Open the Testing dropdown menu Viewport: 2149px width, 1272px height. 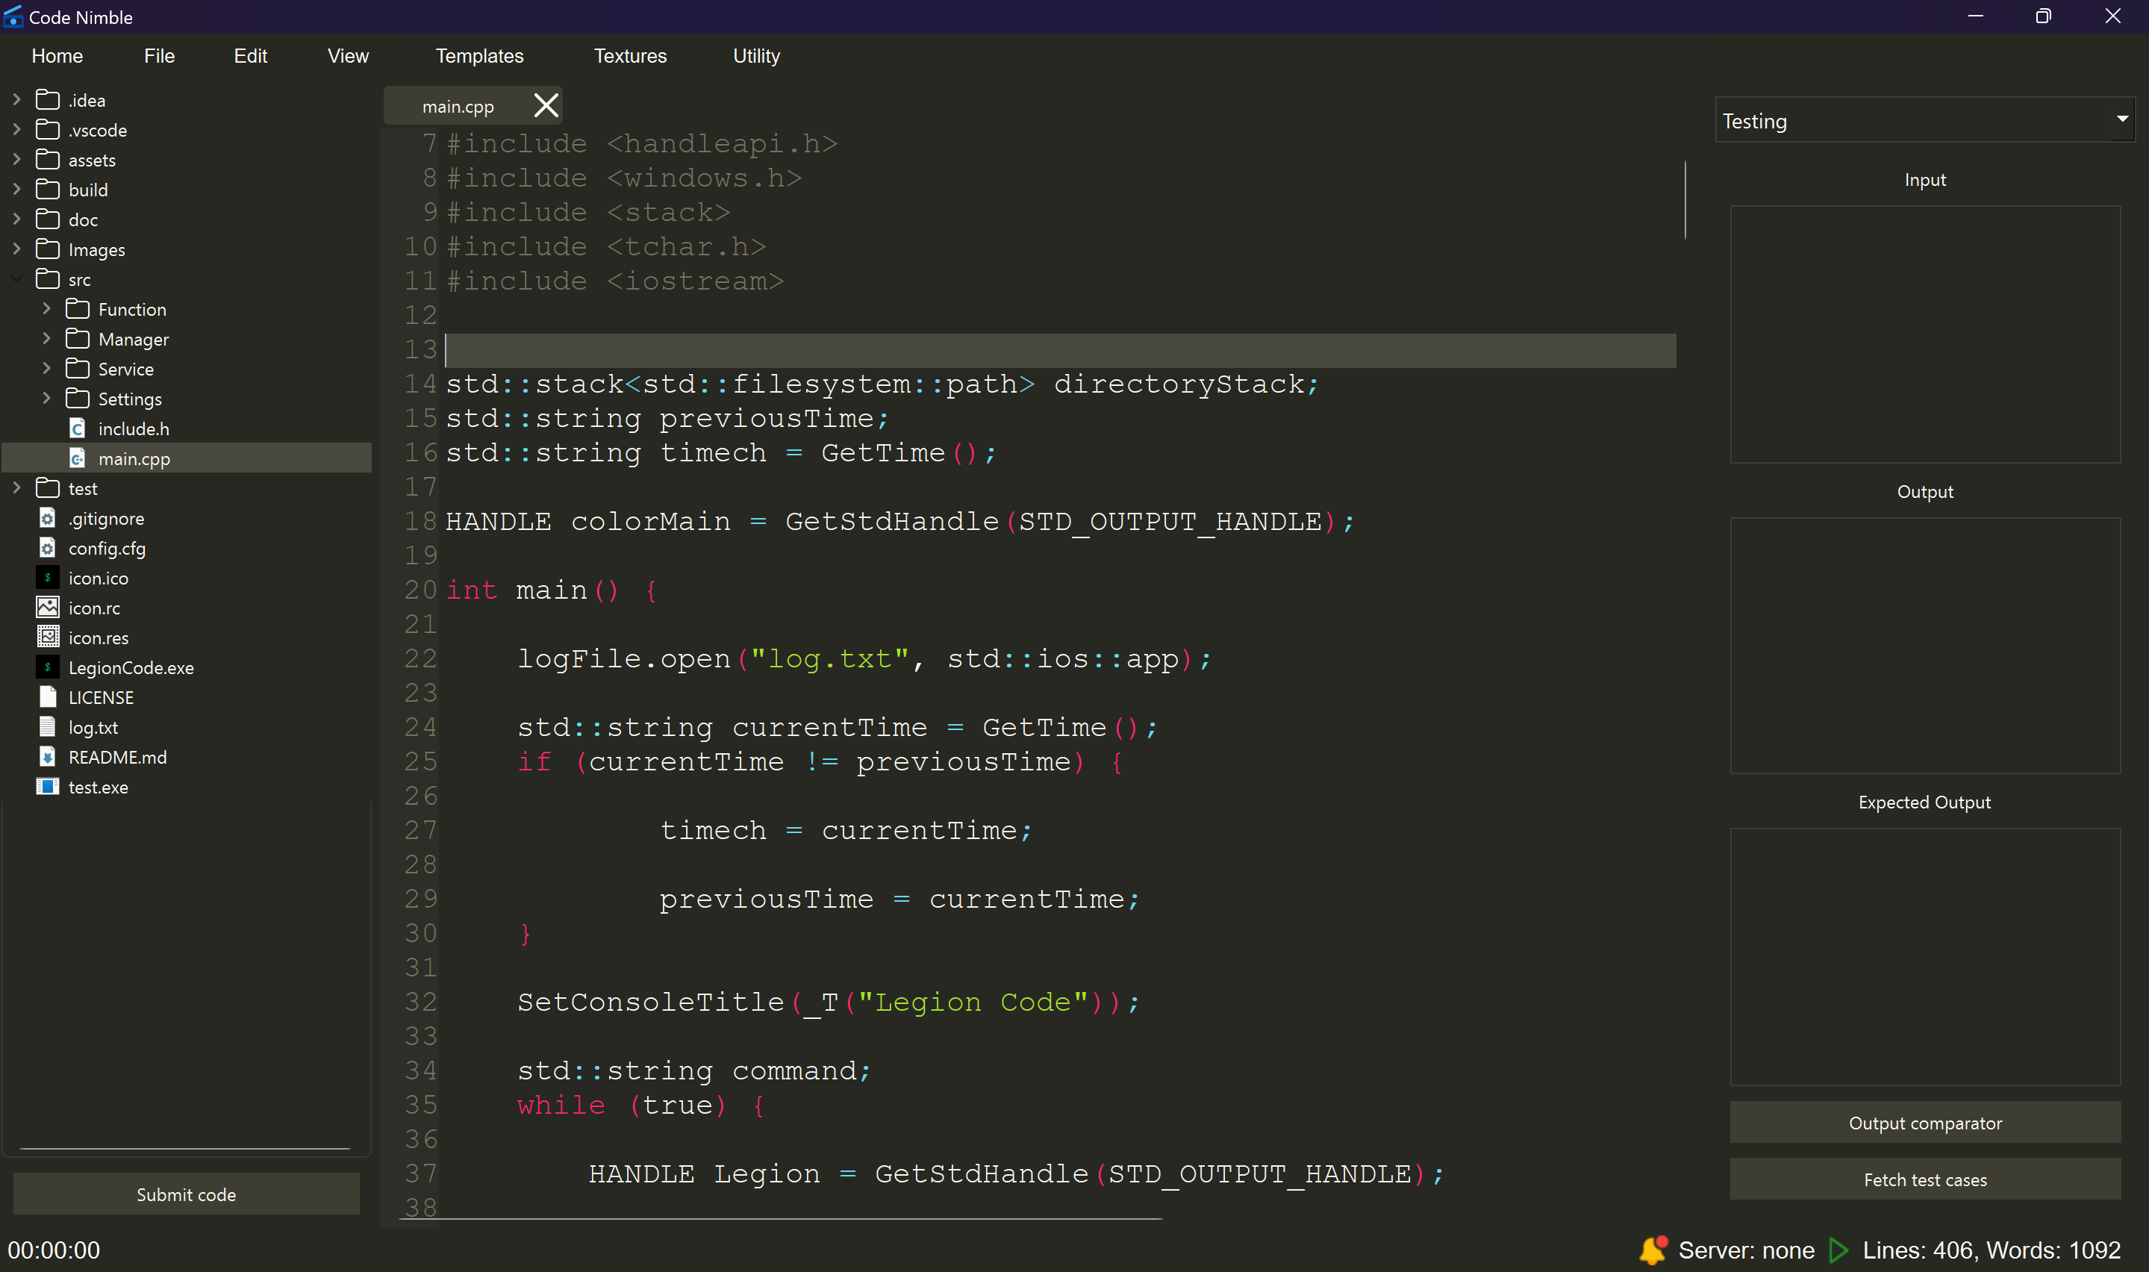coord(1924,120)
